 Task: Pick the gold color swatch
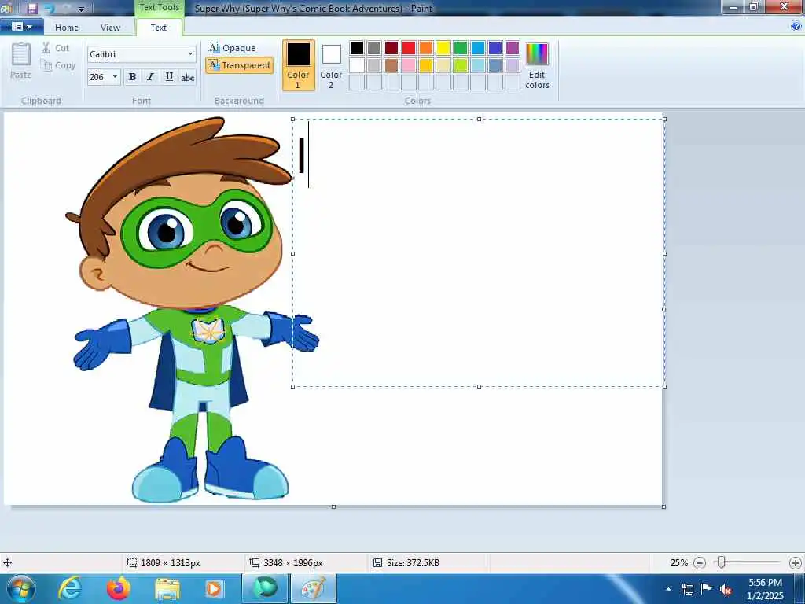pyautogui.click(x=426, y=65)
